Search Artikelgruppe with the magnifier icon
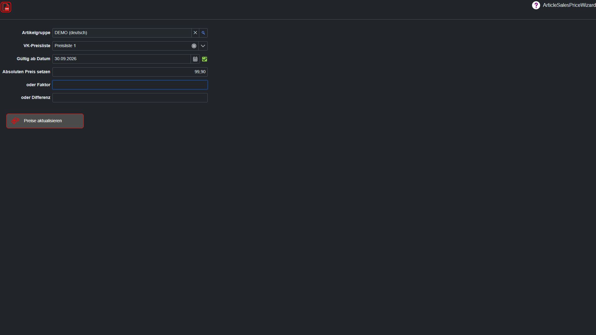Screen dimensions: 596x335 (203, 33)
